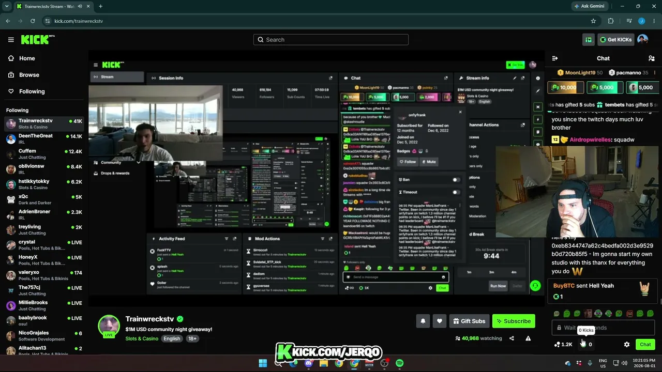The height and width of the screenshot is (372, 662).
Task: Click the notification bell for Trainwreckstv
Action: (x=423, y=321)
